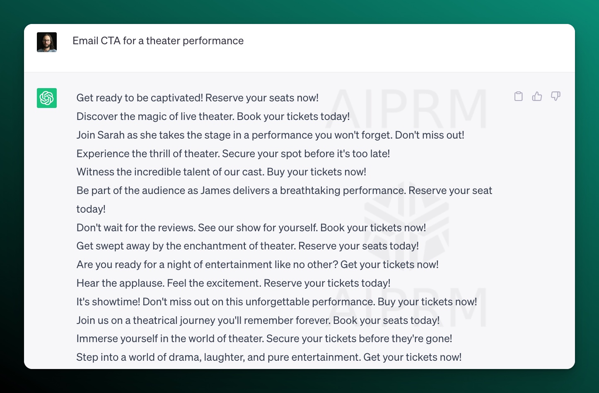
Task: Click the thumbs down icon
Action: point(556,96)
